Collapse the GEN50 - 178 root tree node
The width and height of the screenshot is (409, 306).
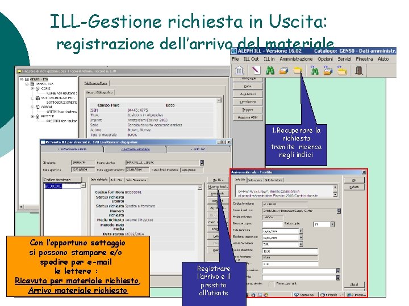pyautogui.click(x=22, y=79)
